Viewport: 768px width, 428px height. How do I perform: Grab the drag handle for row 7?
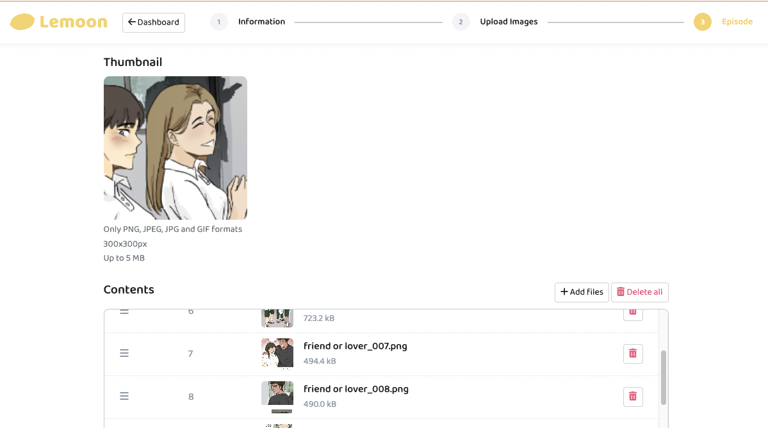pyautogui.click(x=124, y=354)
